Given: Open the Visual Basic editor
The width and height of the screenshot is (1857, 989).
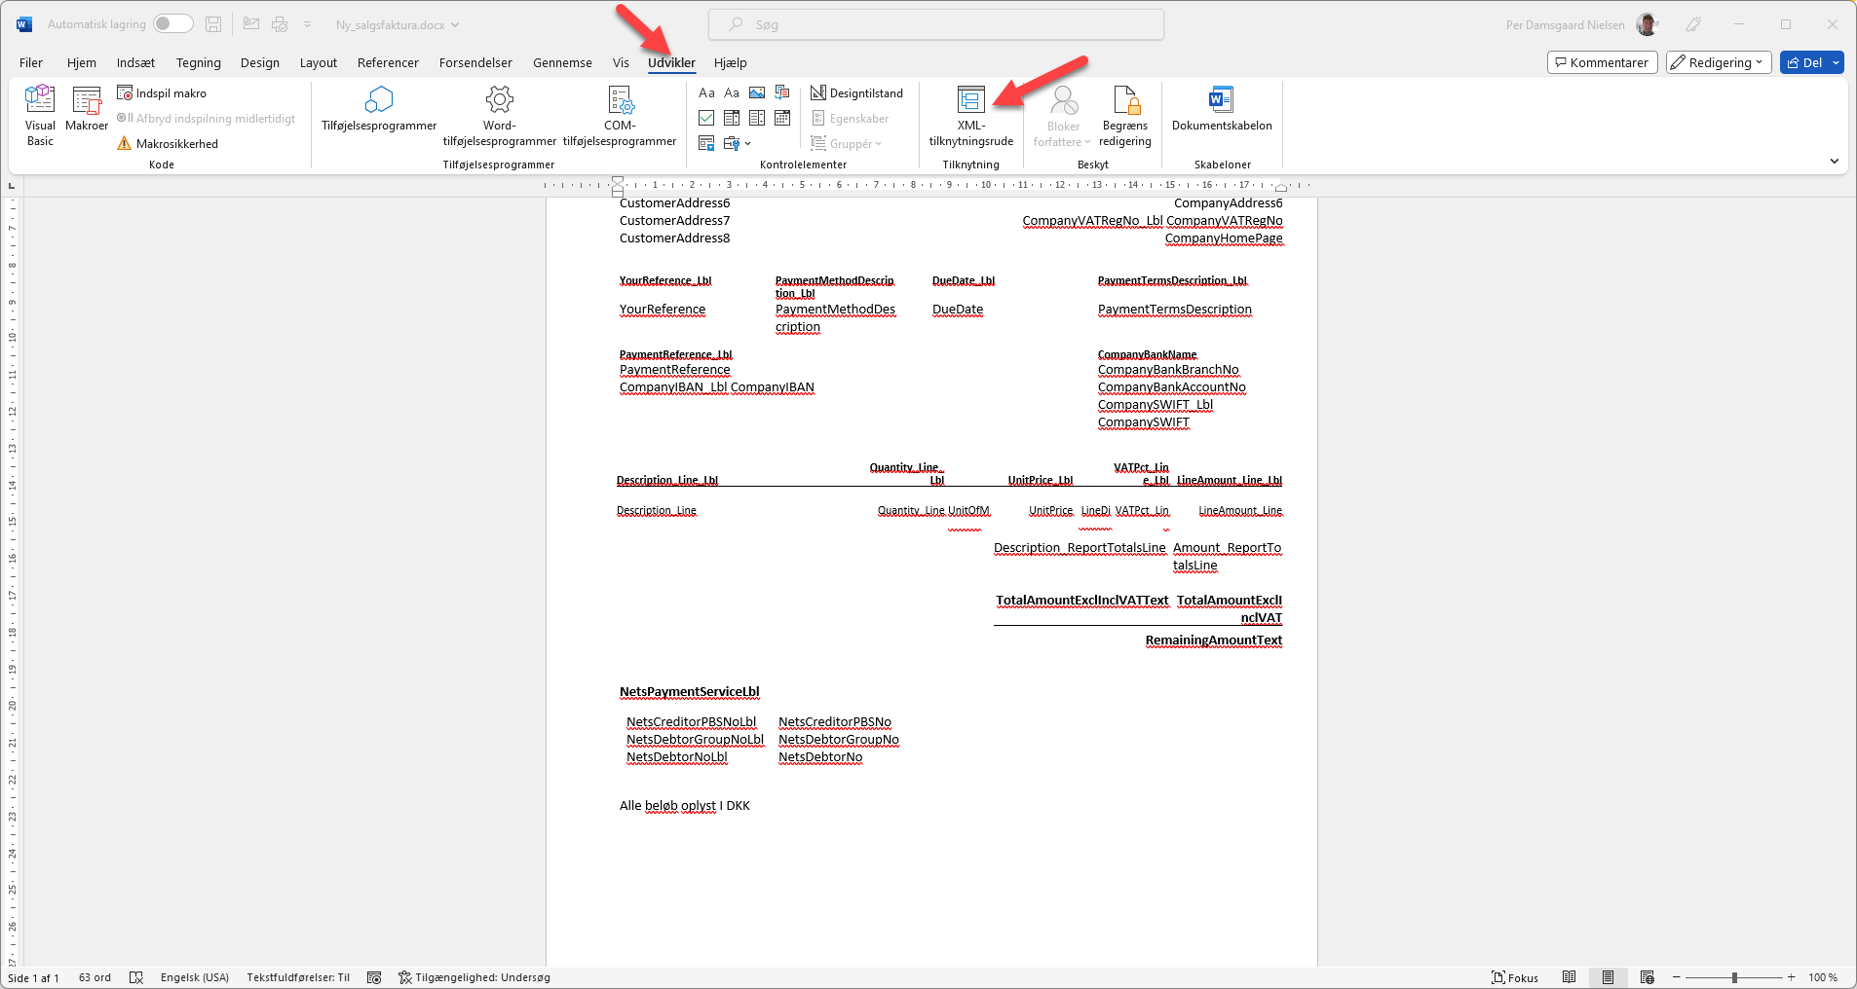Looking at the screenshot, I should 40,116.
